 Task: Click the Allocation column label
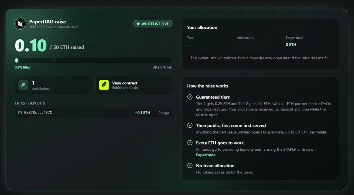click(245, 38)
